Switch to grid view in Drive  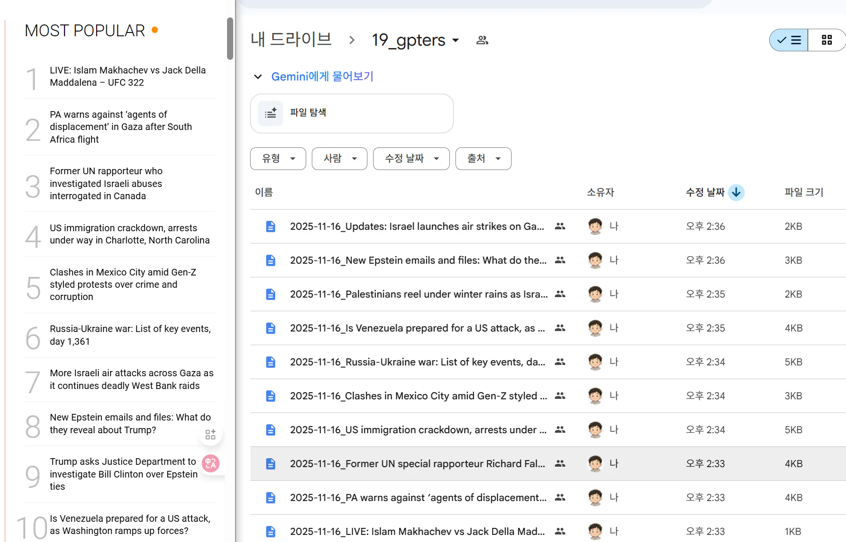pyautogui.click(x=827, y=40)
